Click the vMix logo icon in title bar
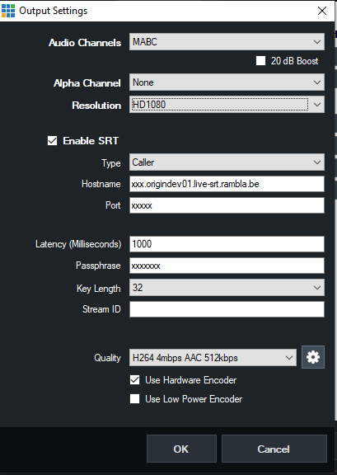Image resolution: width=337 pixels, height=475 pixels. coord(8,11)
